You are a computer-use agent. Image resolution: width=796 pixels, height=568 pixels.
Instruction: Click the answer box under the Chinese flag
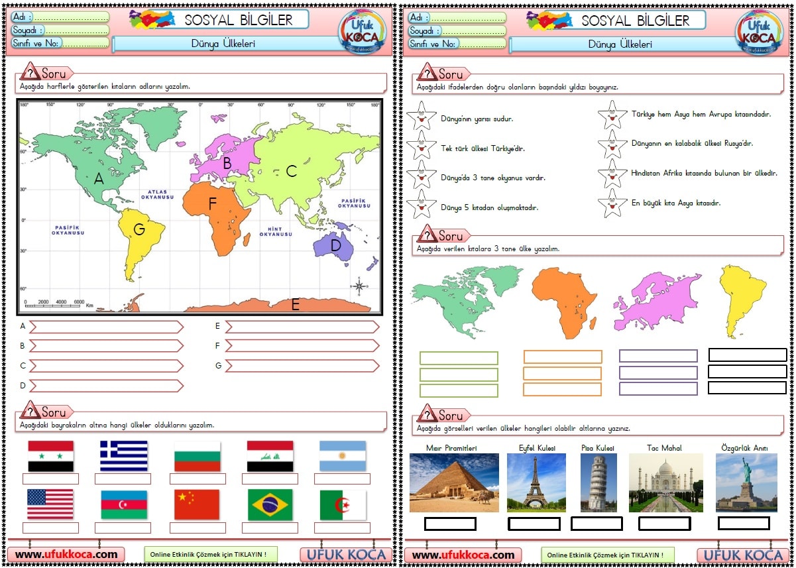[x=198, y=528]
